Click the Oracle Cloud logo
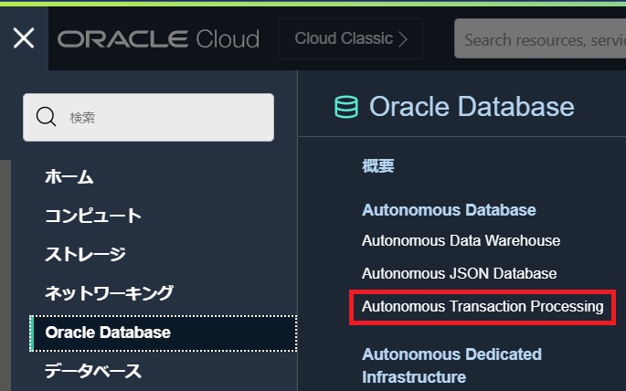626x391 pixels. tap(158, 39)
